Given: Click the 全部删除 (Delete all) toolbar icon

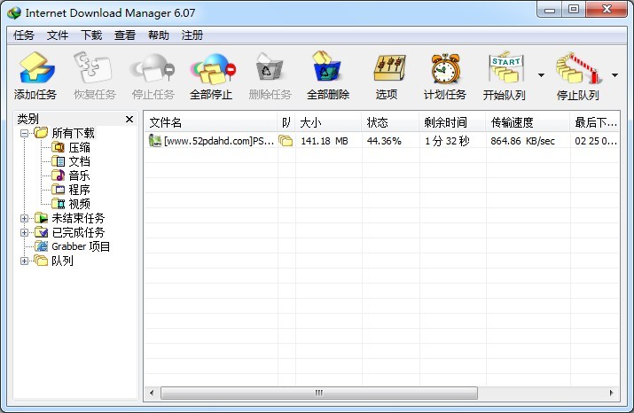Looking at the screenshot, I should (327, 71).
